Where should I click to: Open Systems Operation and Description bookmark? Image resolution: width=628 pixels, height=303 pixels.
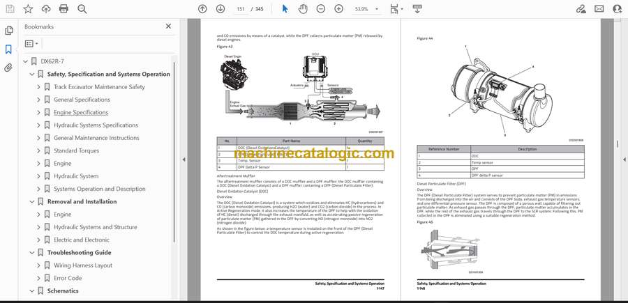pos(100,189)
